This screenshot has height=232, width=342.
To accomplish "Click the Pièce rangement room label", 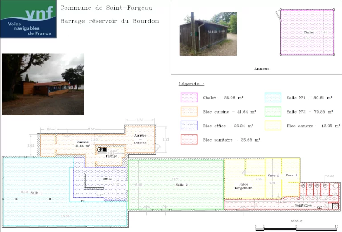I will click(244, 186).
